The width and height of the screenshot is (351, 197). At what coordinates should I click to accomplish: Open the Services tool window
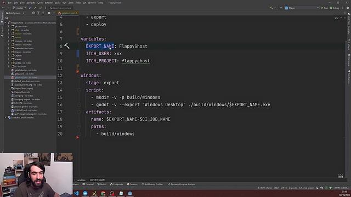pyautogui.click(x=132, y=184)
